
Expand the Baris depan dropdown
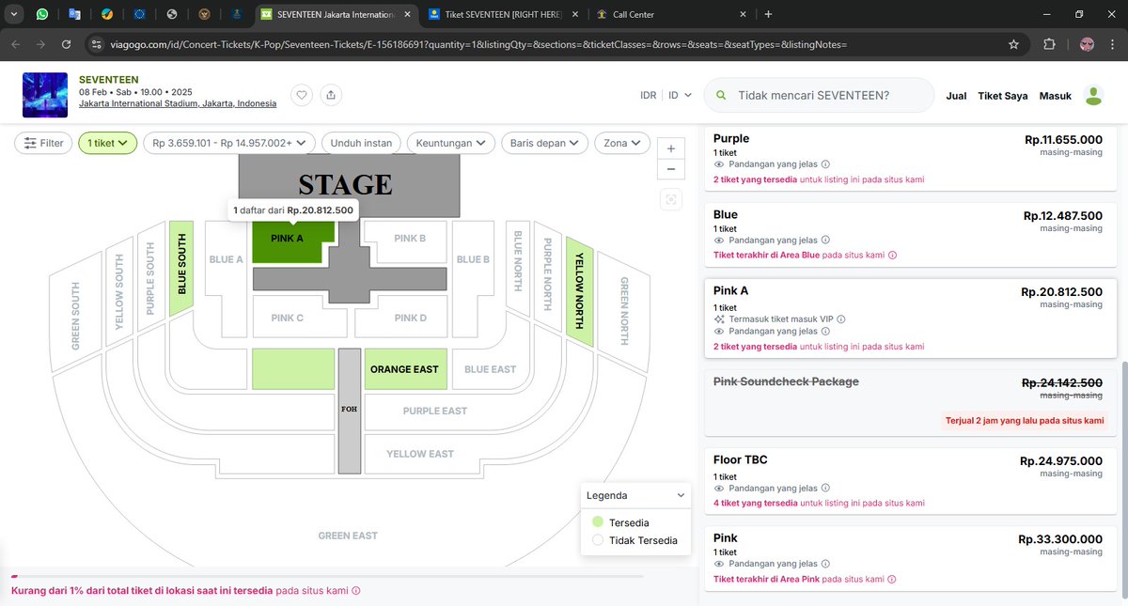[545, 143]
